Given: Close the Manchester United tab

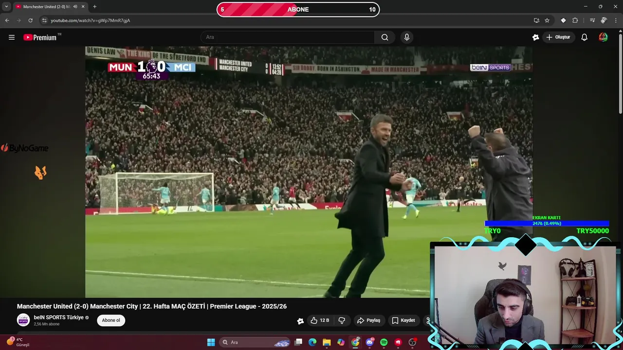Looking at the screenshot, I should (83, 7).
